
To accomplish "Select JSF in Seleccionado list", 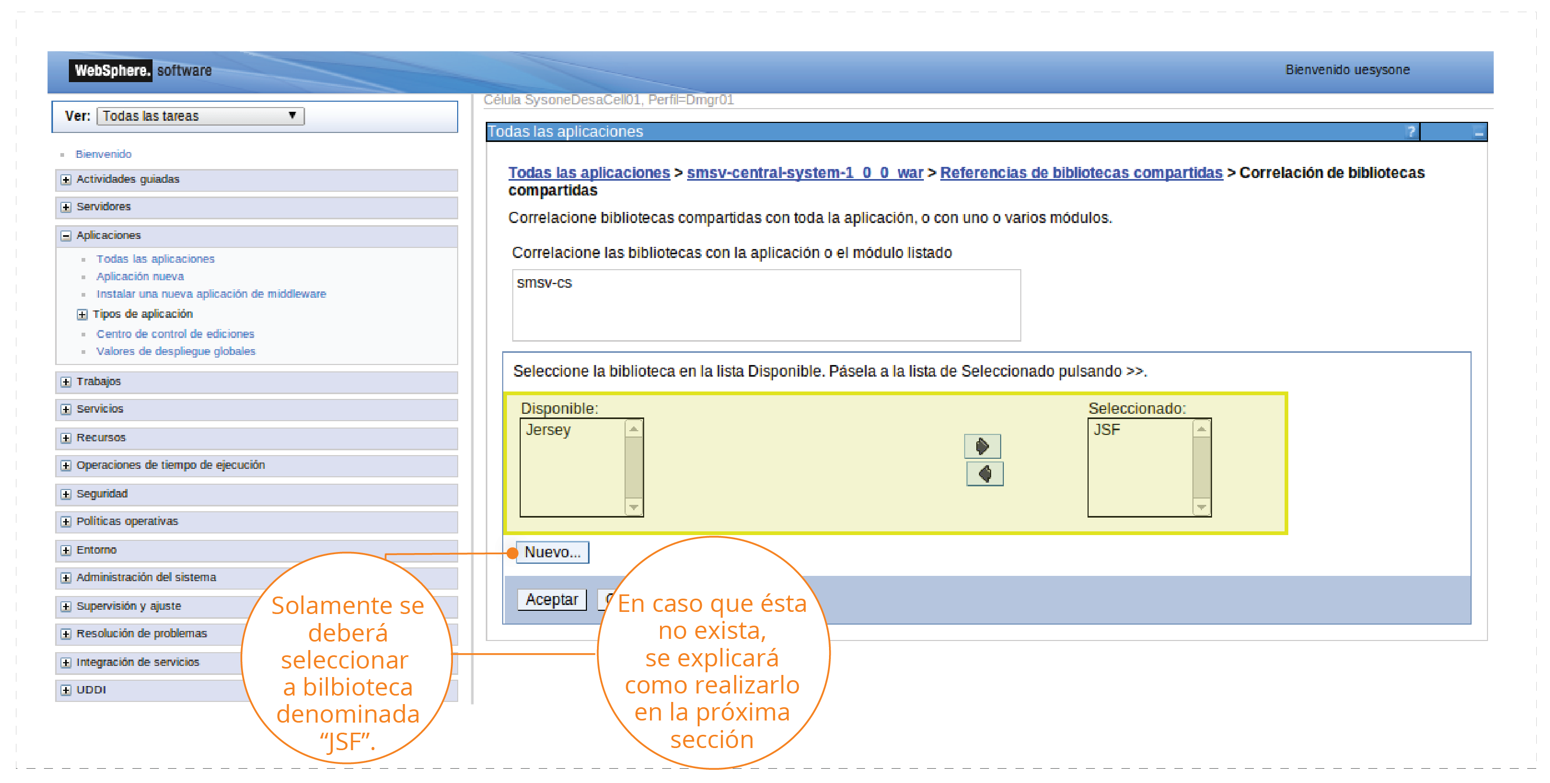I will click(1107, 430).
